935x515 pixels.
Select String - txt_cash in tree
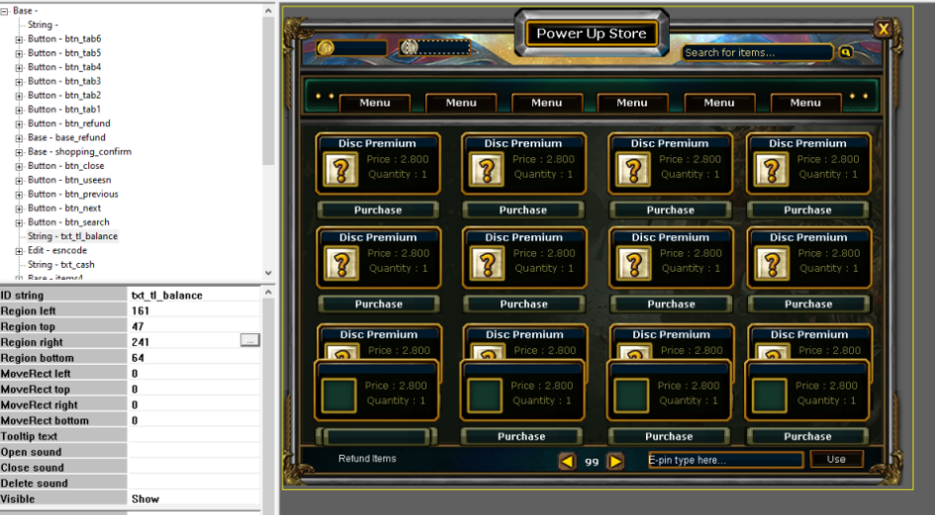pyautogui.click(x=60, y=265)
